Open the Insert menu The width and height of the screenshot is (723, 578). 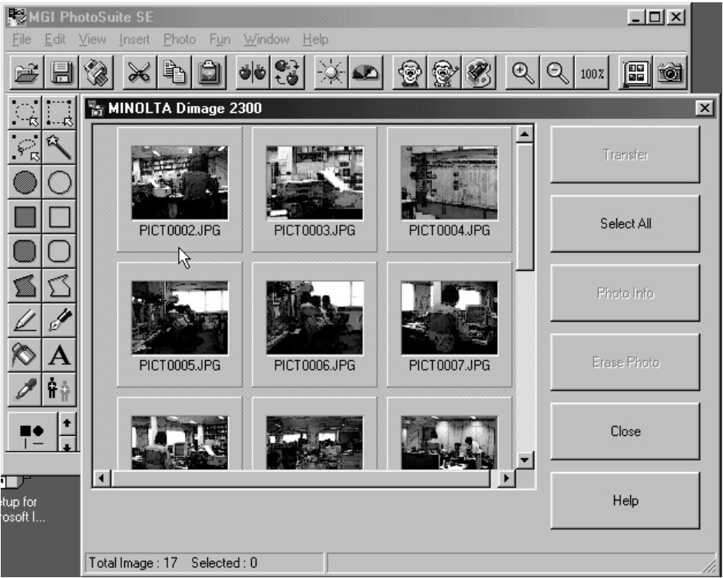134,39
